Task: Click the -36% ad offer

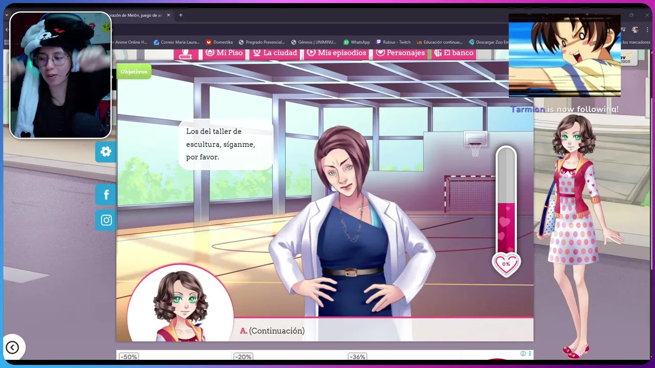Action: [357, 357]
